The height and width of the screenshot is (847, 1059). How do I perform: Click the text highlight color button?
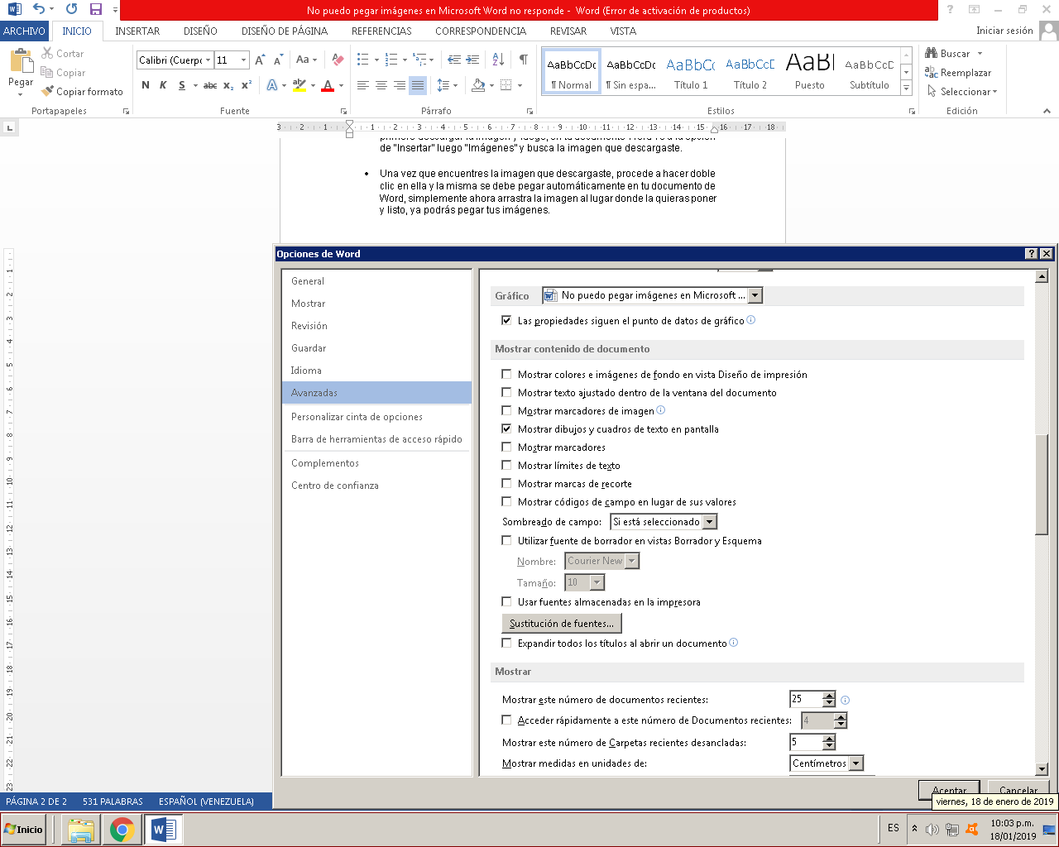(x=299, y=85)
